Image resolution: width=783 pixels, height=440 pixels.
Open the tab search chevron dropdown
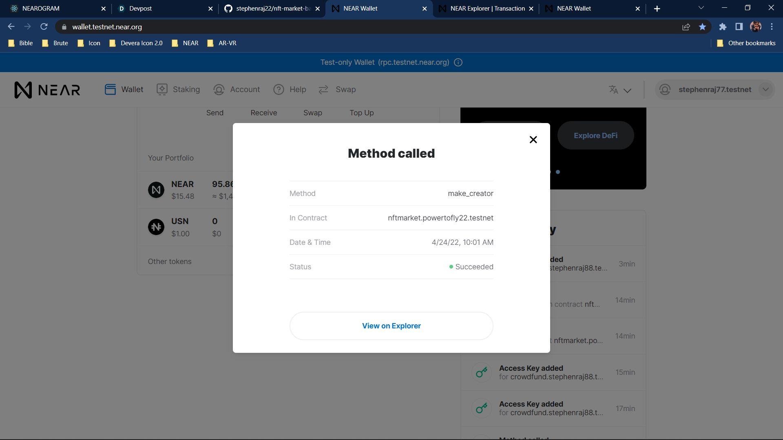(701, 8)
